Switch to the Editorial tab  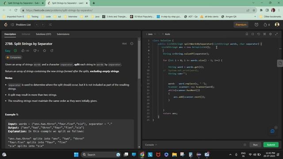point(26,34)
